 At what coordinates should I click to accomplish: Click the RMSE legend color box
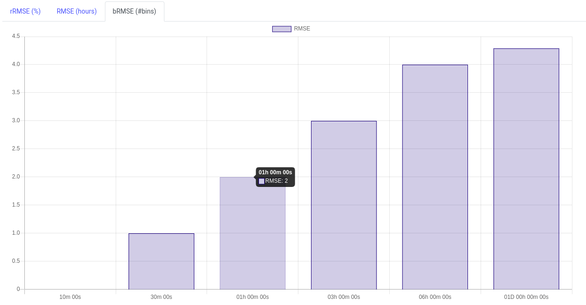(x=282, y=29)
